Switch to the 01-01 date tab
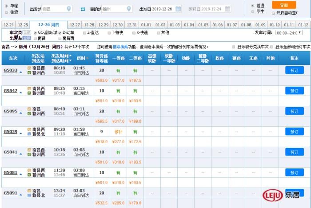 click(146, 25)
